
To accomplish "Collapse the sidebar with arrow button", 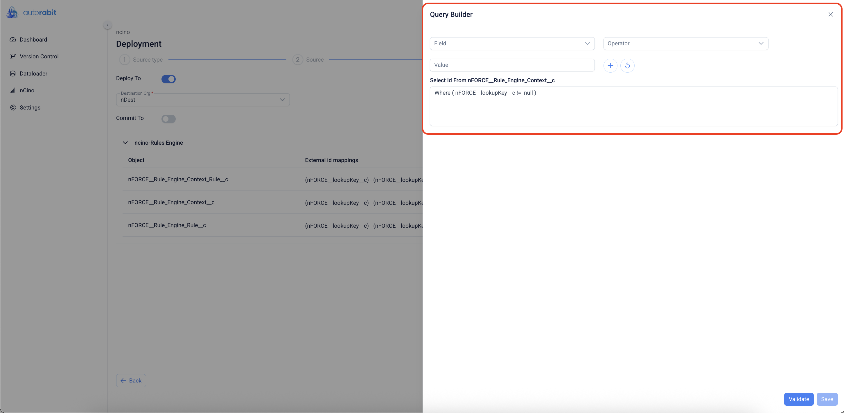I will tap(107, 25).
